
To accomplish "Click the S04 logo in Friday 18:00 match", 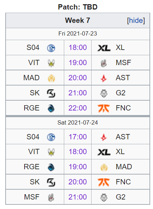I will [x=51, y=48].
